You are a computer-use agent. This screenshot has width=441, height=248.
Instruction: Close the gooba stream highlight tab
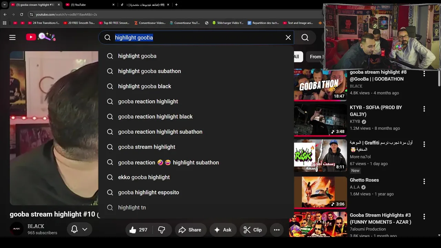(59, 5)
